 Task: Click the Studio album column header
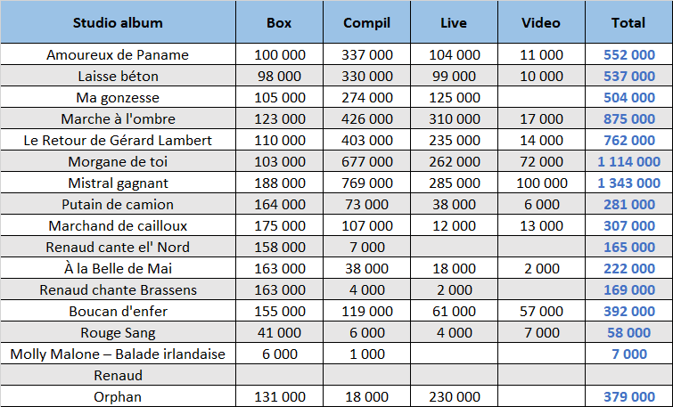click(118, 22)
